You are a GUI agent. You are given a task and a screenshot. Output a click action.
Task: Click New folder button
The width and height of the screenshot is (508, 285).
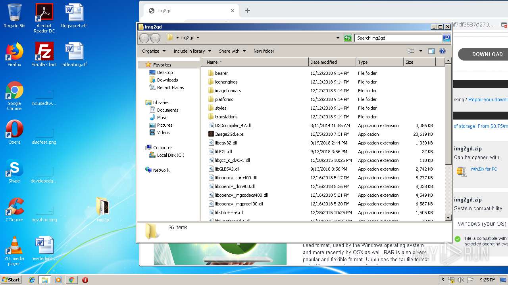[264, 51]
